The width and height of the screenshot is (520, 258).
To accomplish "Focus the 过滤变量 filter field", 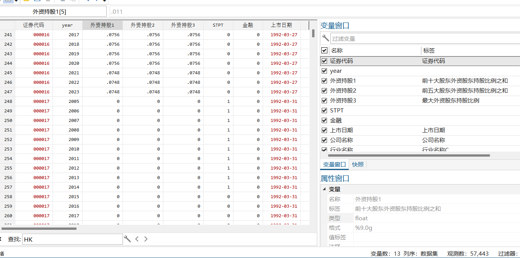I will (425, 38).
